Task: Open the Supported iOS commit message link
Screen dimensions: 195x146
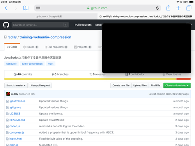Action: coord(27,94)
